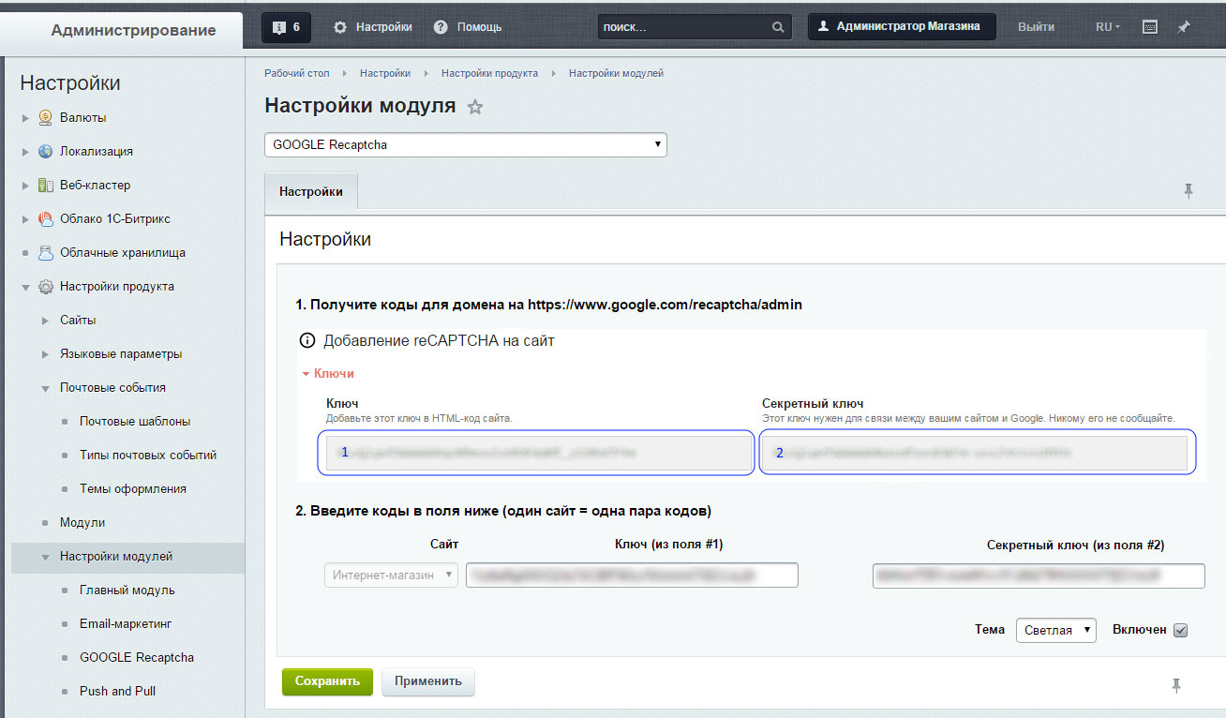Click the green Сохранить button
The image size is (1226, 718).
point(327,681)
